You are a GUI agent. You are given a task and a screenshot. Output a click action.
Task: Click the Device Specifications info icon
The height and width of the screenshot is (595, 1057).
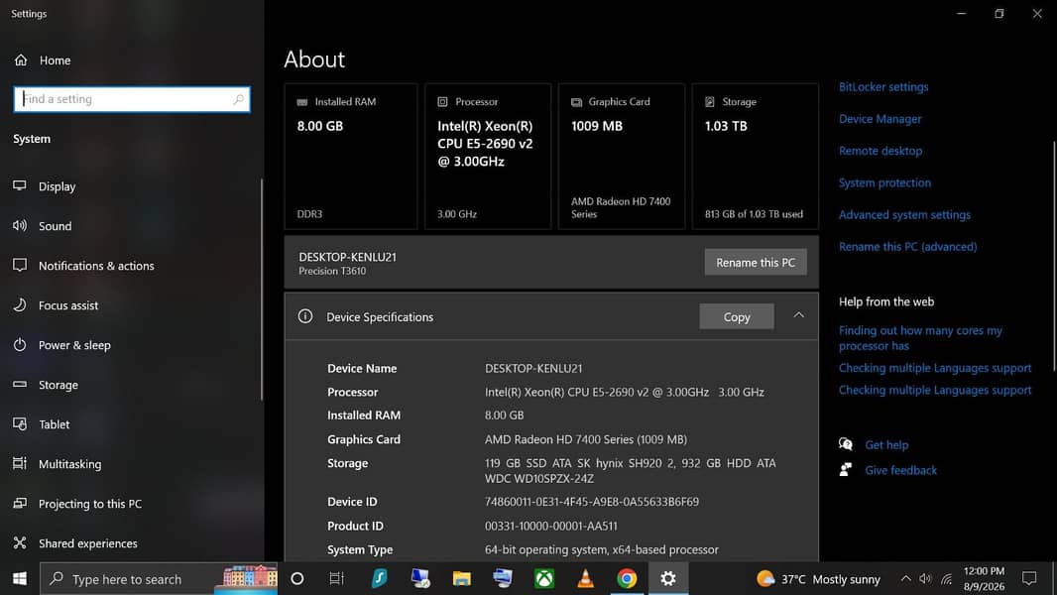[x=305, y=316]
